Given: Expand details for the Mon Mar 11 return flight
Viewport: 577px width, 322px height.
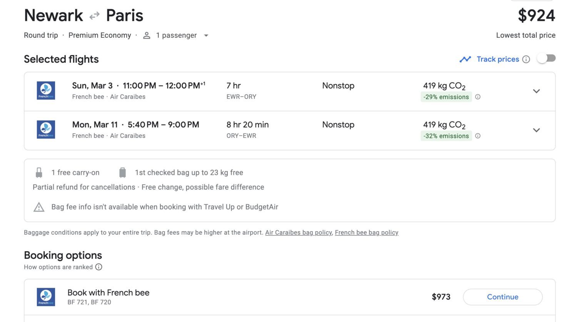Looking at the screenshot, I should pyautogui.click(x=537, y=130).
